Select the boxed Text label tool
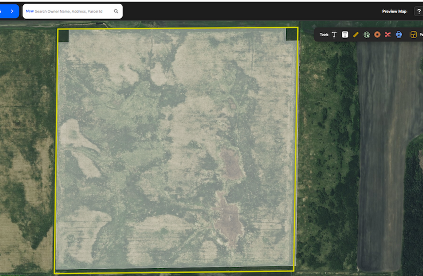 tap(345, 35)
